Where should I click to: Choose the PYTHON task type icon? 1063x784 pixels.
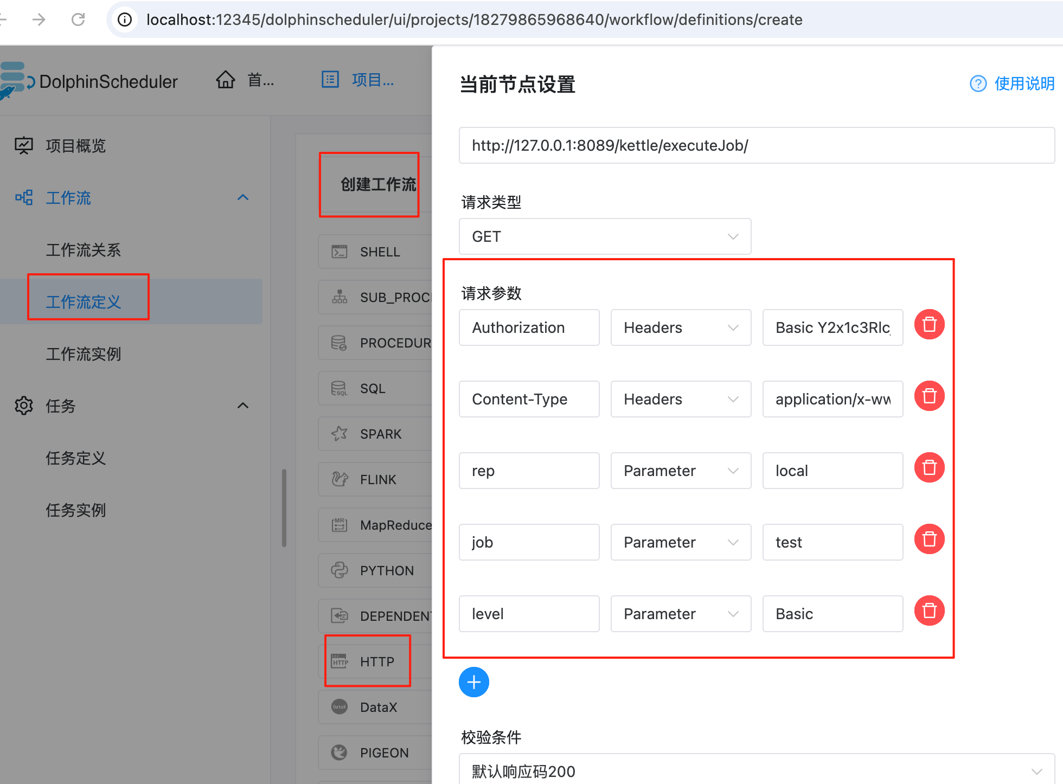pos(340,570)
